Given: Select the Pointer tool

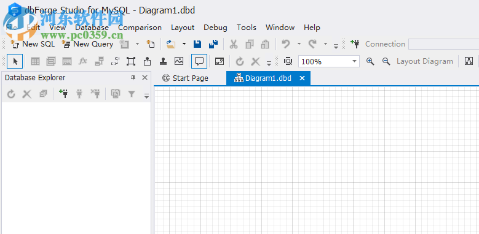Looking at the screenshot, I should click(x=15, y=61).
